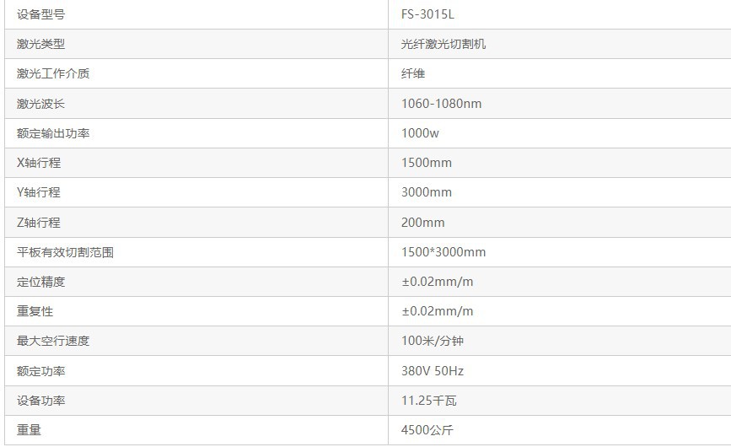The width and height of the screenshot is (731, 447).
Task: Select the 定位精度 label cell
Action: [40, 282]
